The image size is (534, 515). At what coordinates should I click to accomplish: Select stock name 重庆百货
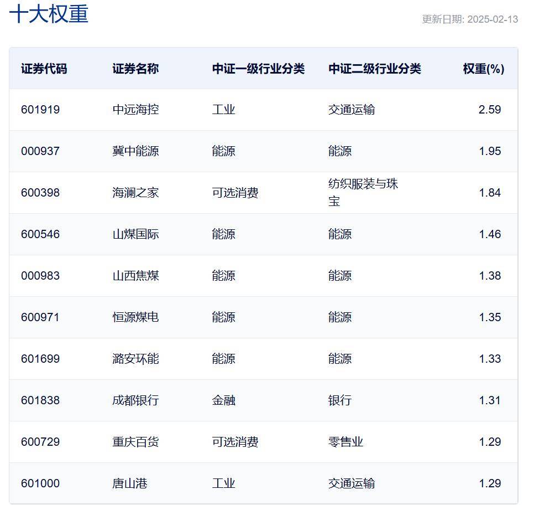pyautogui.click(x=135, y=442)
